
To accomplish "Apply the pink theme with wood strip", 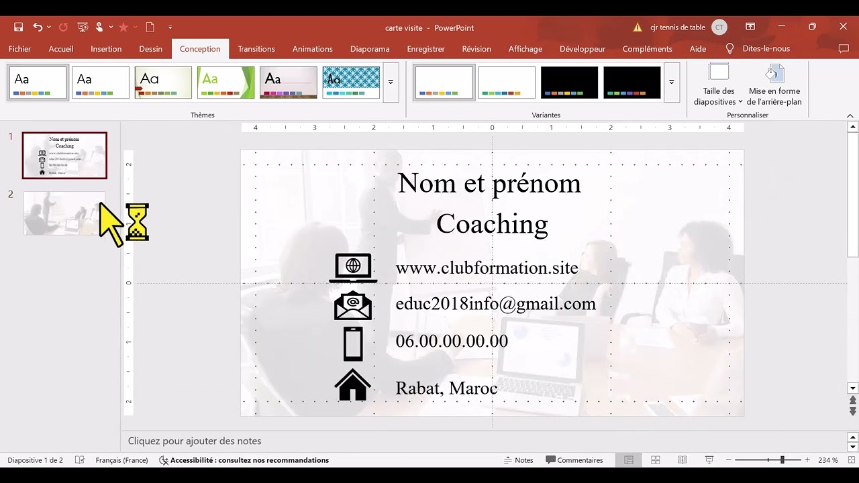I will (x=289, y=83).
